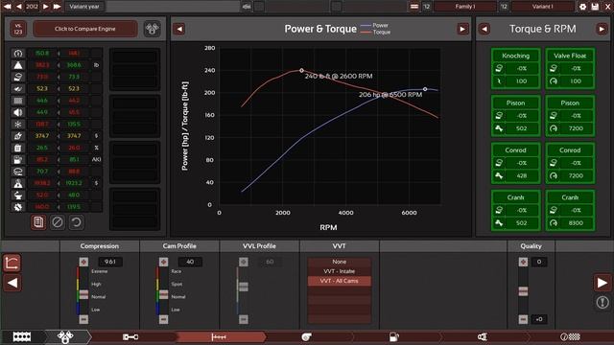The height and width of the screenshot is (345, 614).
Task: Select the gear engineering time stat icon
Action: (x=18, y=207)
